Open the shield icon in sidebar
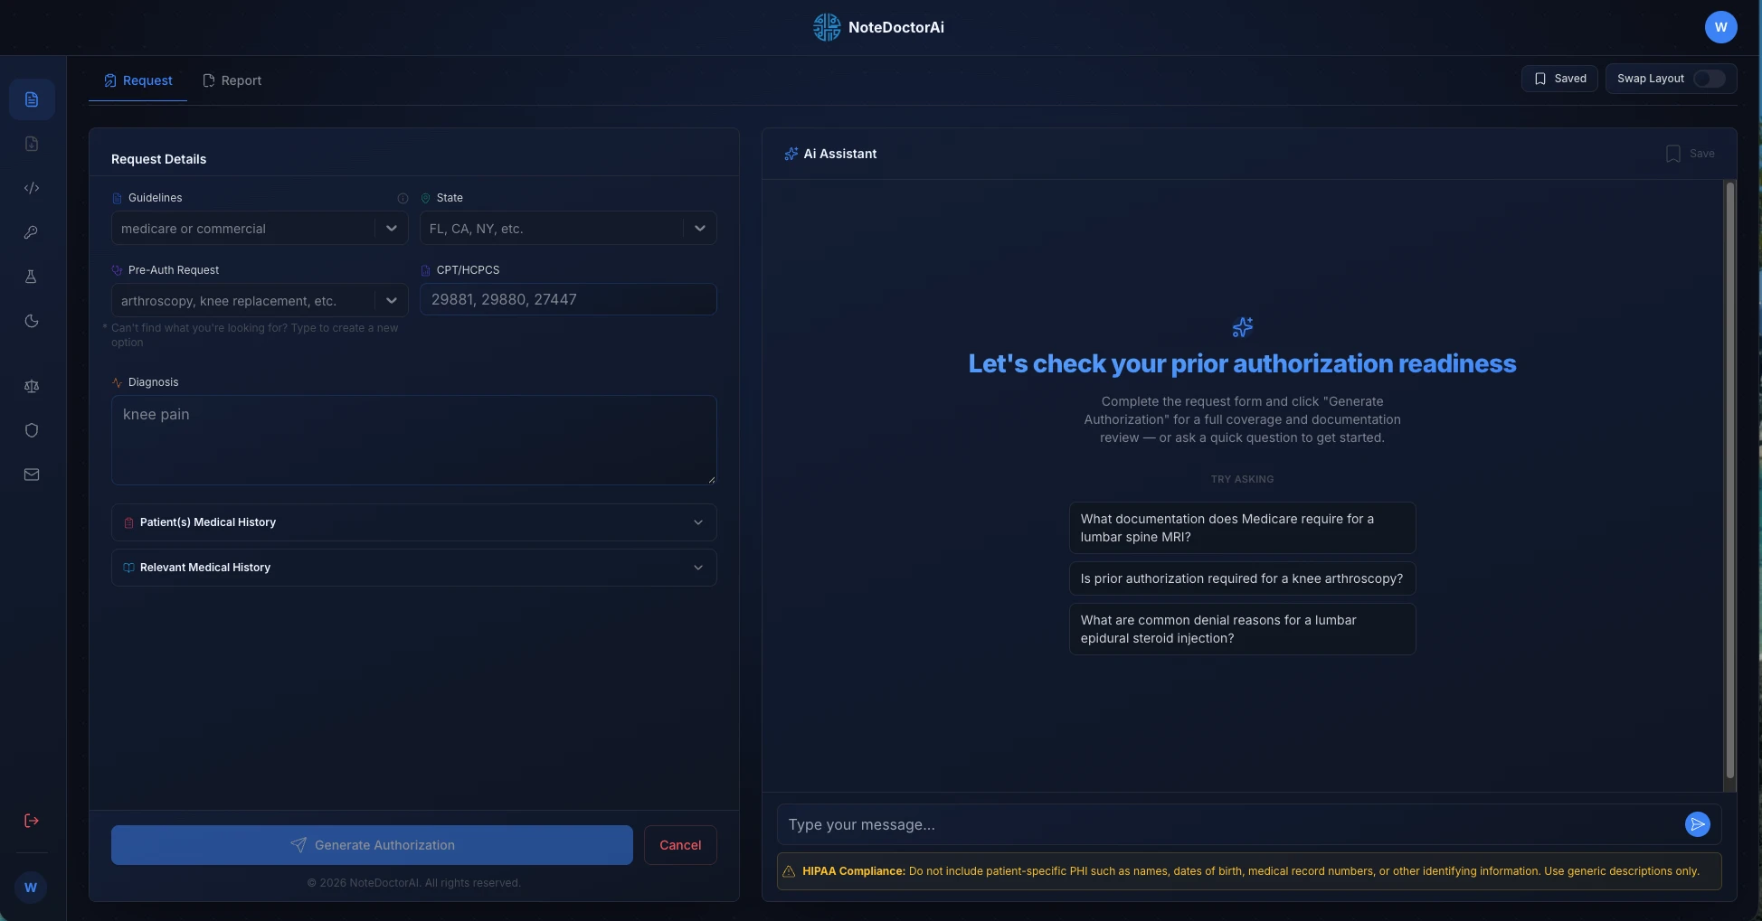The image size is (1762, 921). tap(32, 430)
